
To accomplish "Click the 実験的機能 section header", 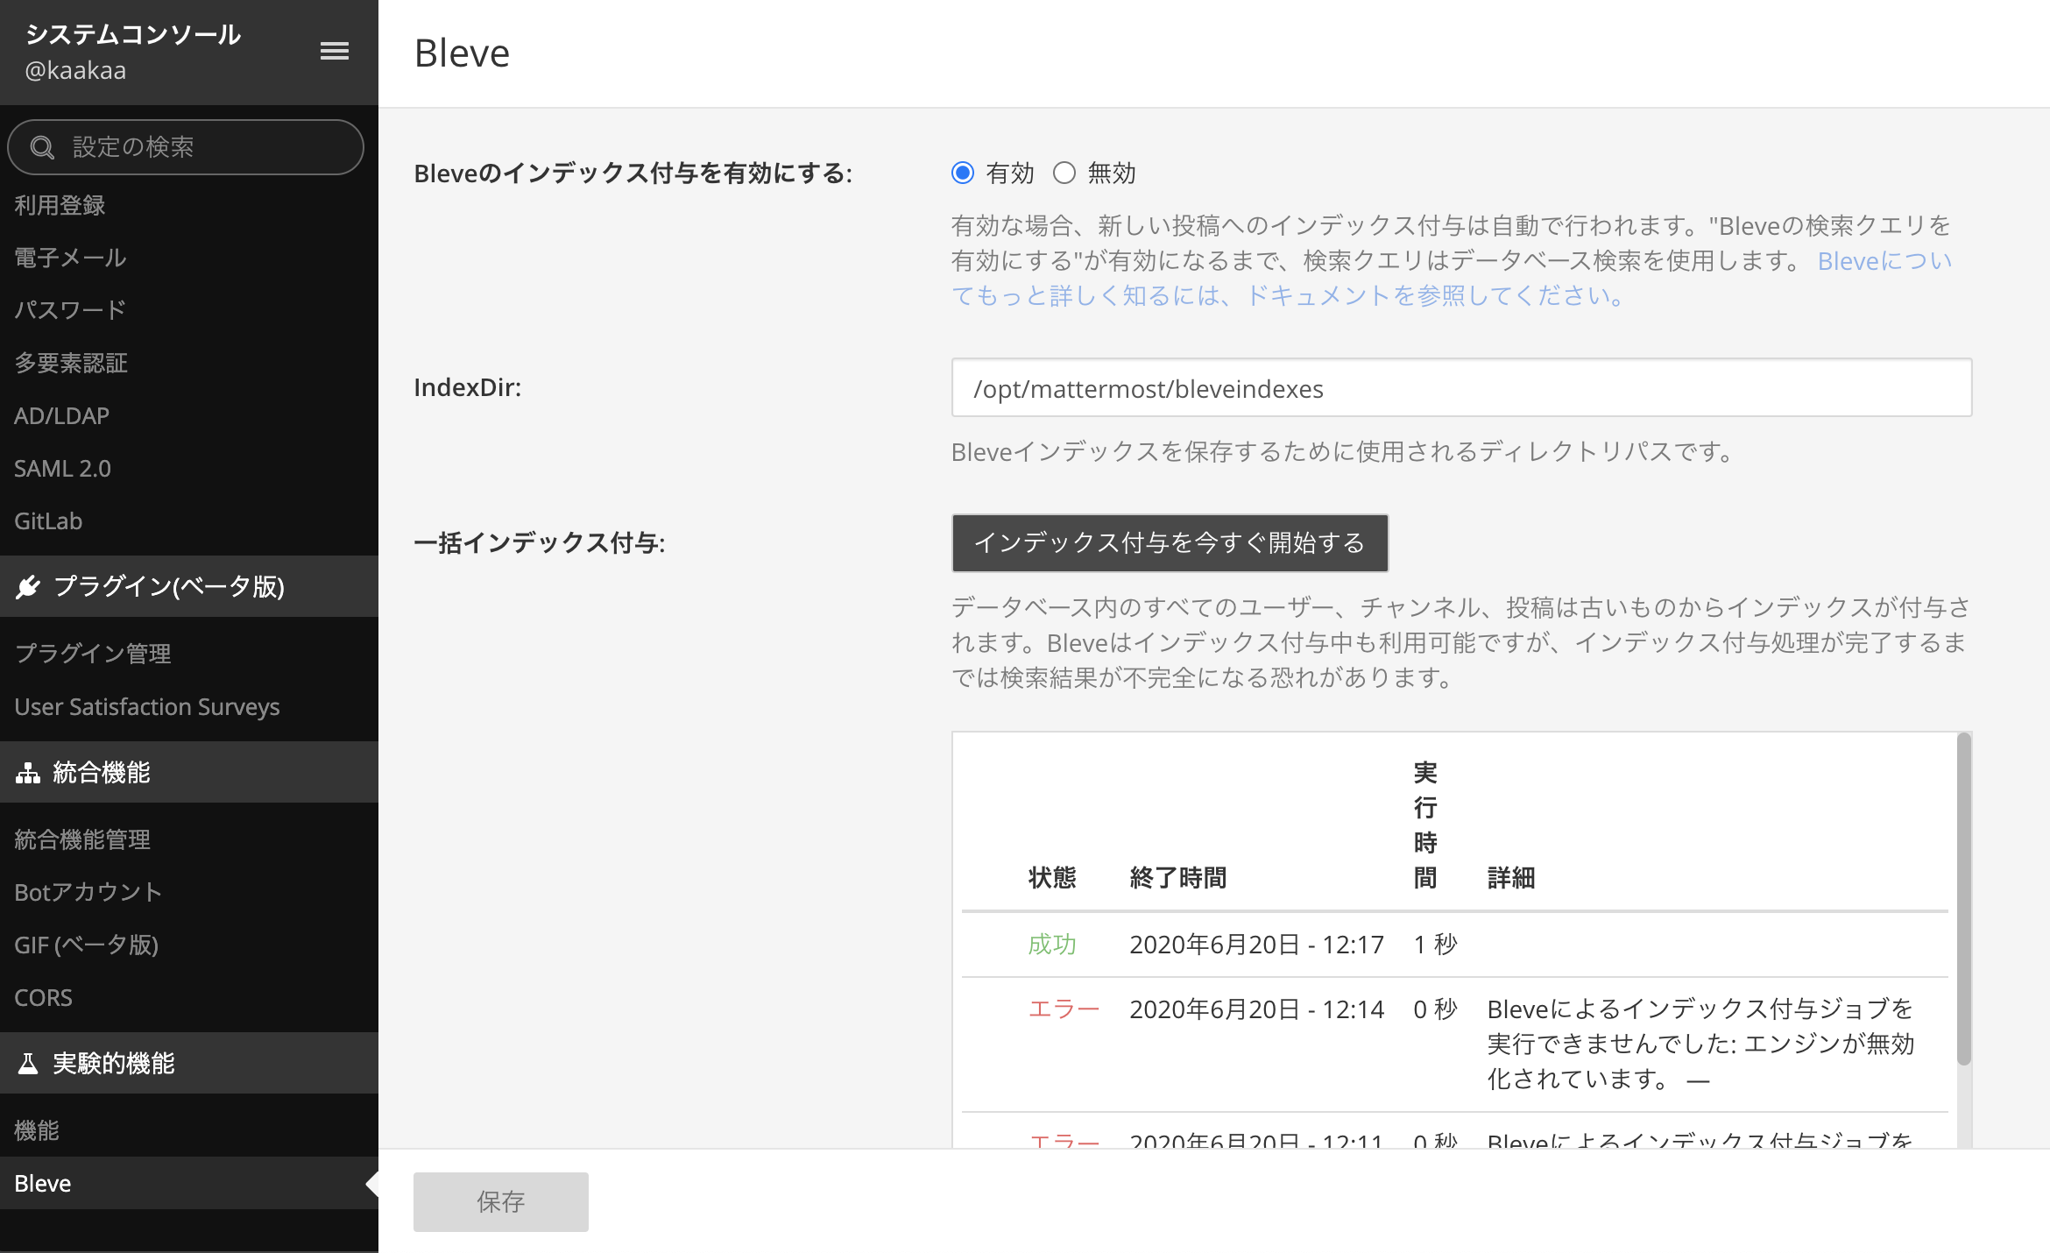I will point(189,1063).
